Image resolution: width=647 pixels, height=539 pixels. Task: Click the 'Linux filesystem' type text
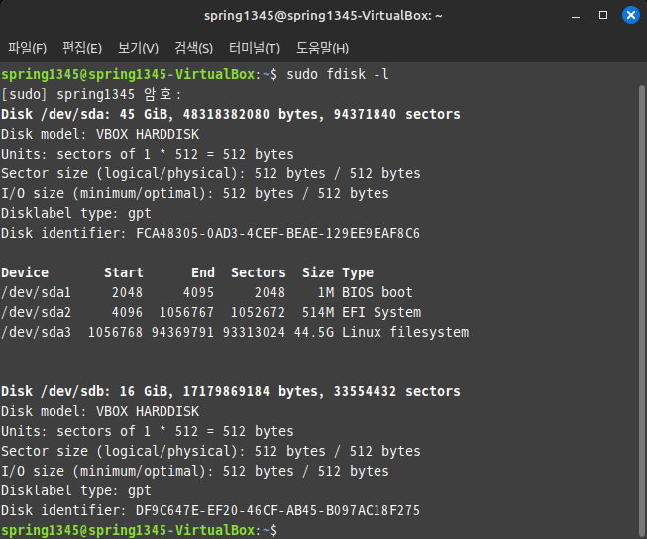pos(405,332)
